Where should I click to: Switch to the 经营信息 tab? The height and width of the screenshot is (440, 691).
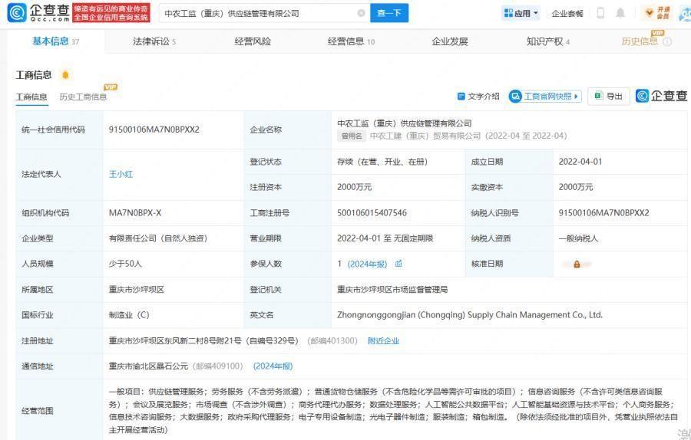pos(351,41)
